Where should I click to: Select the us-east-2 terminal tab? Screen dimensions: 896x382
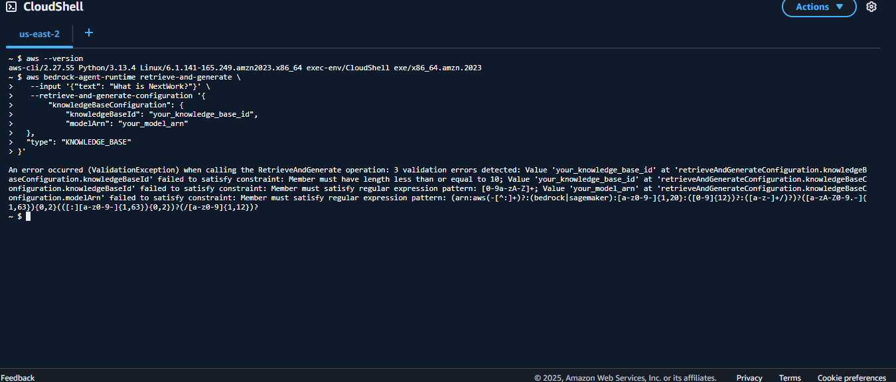point(40,33)
